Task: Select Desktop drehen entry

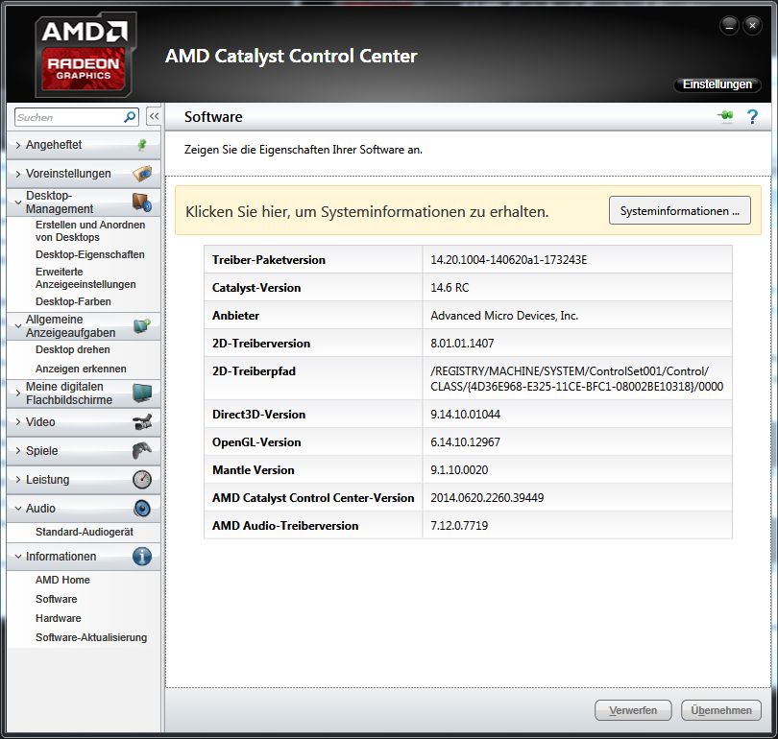Action: [72, 349]
